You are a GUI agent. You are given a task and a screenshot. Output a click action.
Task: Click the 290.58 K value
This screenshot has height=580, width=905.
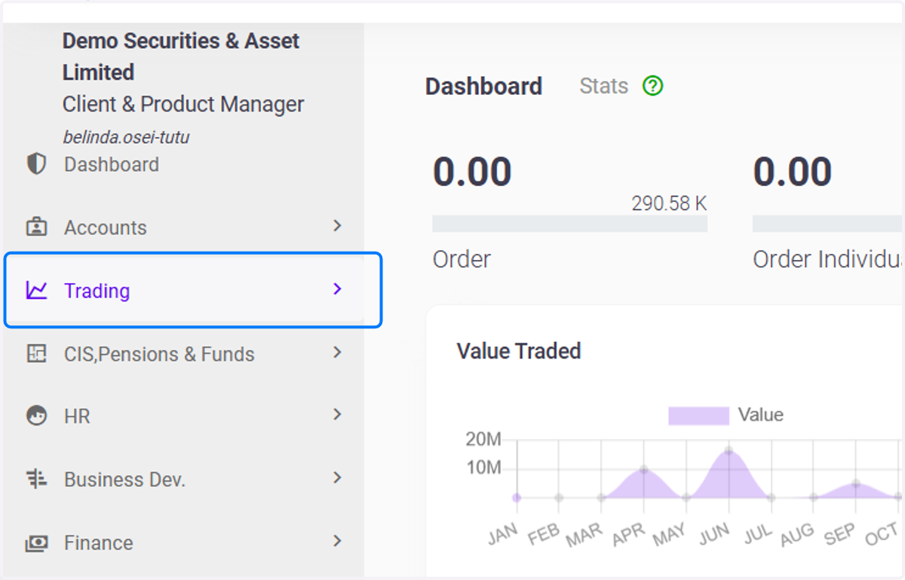pos(669,203)
